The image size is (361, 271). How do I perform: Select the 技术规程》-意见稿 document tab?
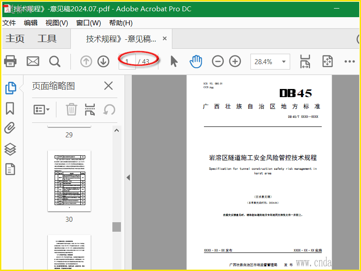coord(121,39)
